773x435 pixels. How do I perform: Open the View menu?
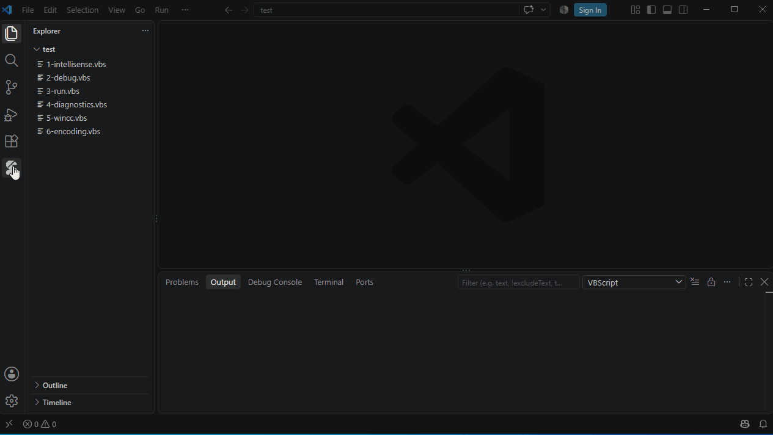pos(117,10)
